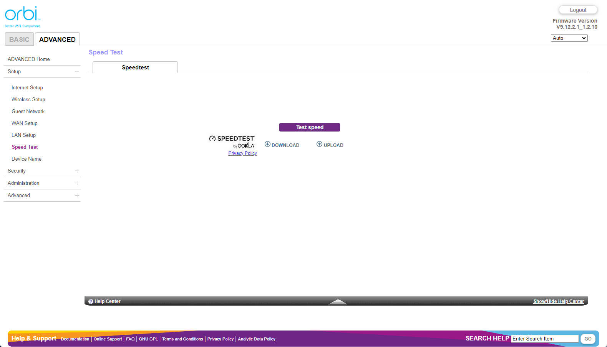This screenshot has height=347, width=607.
Task: Expand the Security menu section
Action: coord(77,171)
